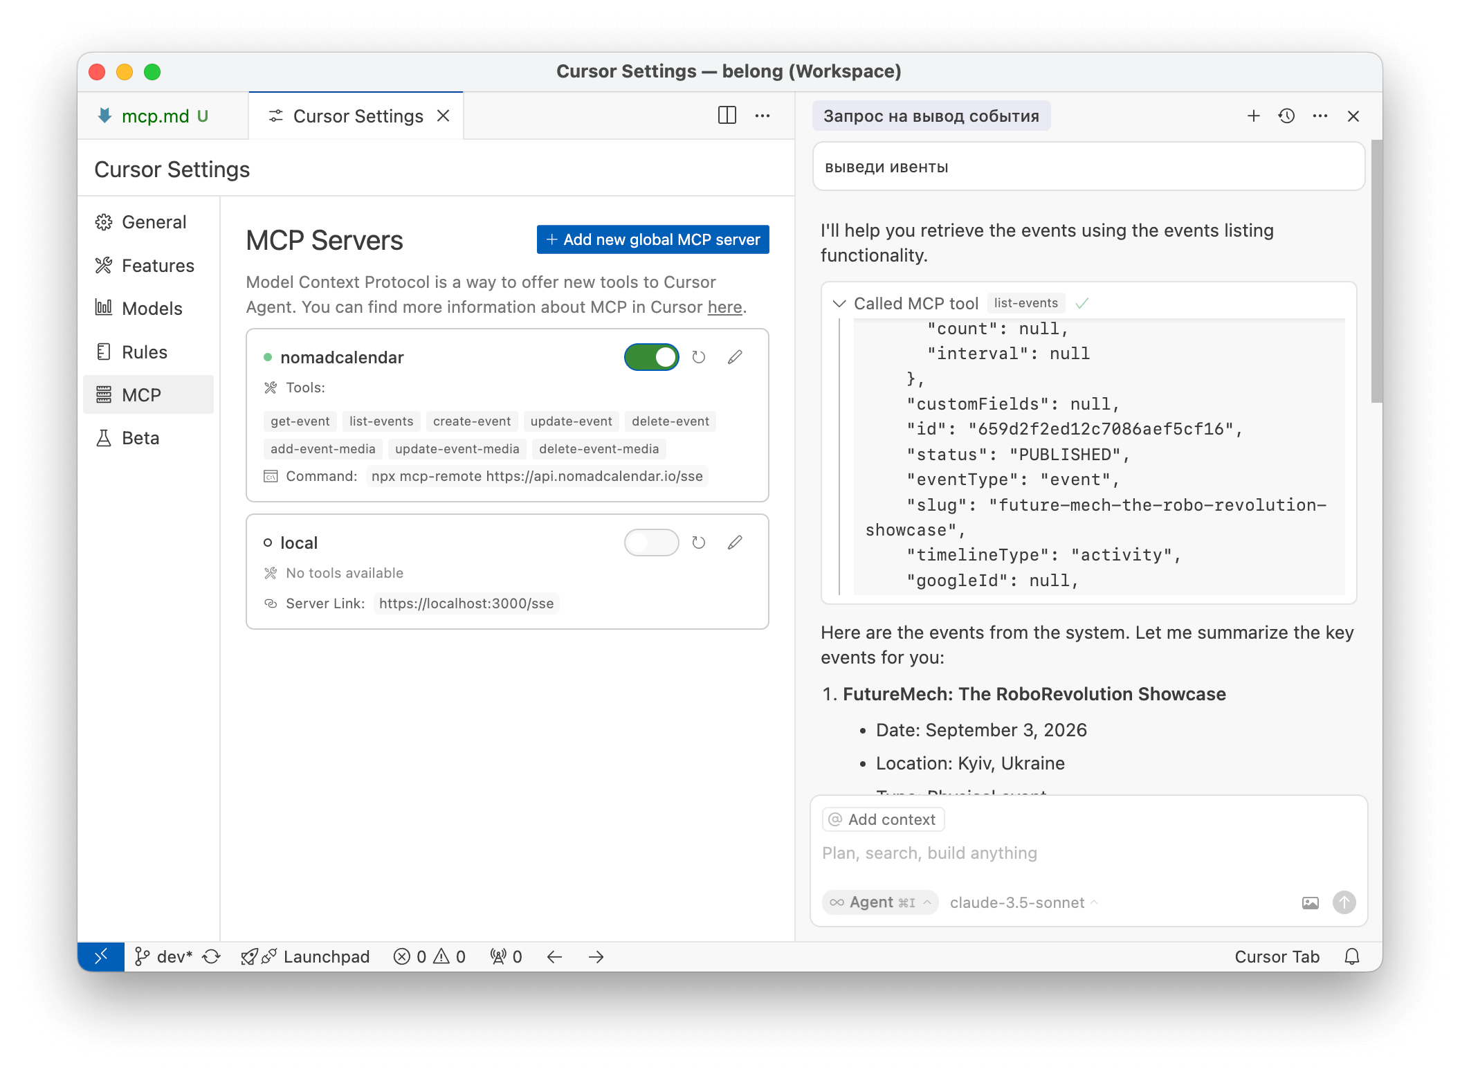1460x1074 pixels.
Task: Click the ports broadcast icon
Action: [506, 956]
